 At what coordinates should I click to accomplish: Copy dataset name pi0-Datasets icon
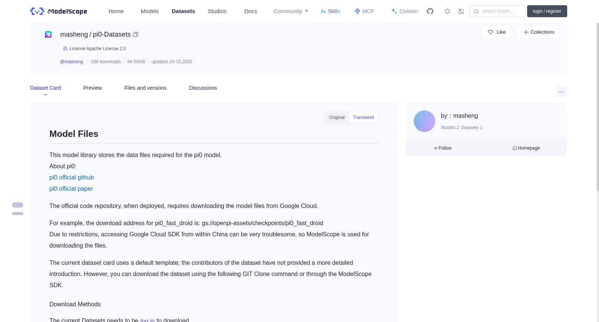(136, 34)
